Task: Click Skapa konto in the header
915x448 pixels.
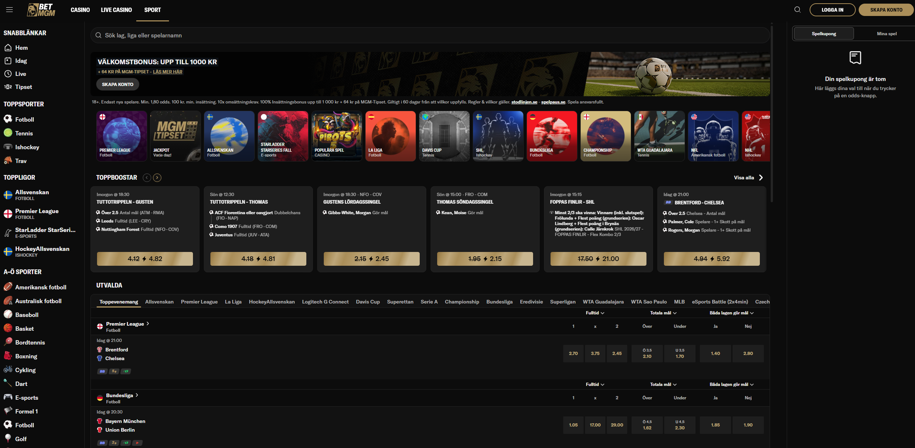Action: (x=886, y=10)
